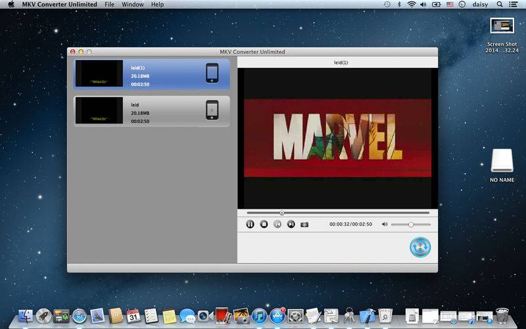Take a snapshot with the camera icon
This screenshot has height=329, width=526.
point(304,224)
